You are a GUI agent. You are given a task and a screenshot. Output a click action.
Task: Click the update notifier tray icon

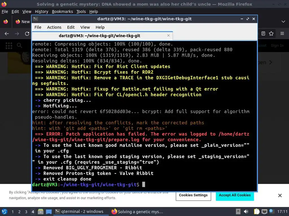pyautogui.click(x=271, y=211)
